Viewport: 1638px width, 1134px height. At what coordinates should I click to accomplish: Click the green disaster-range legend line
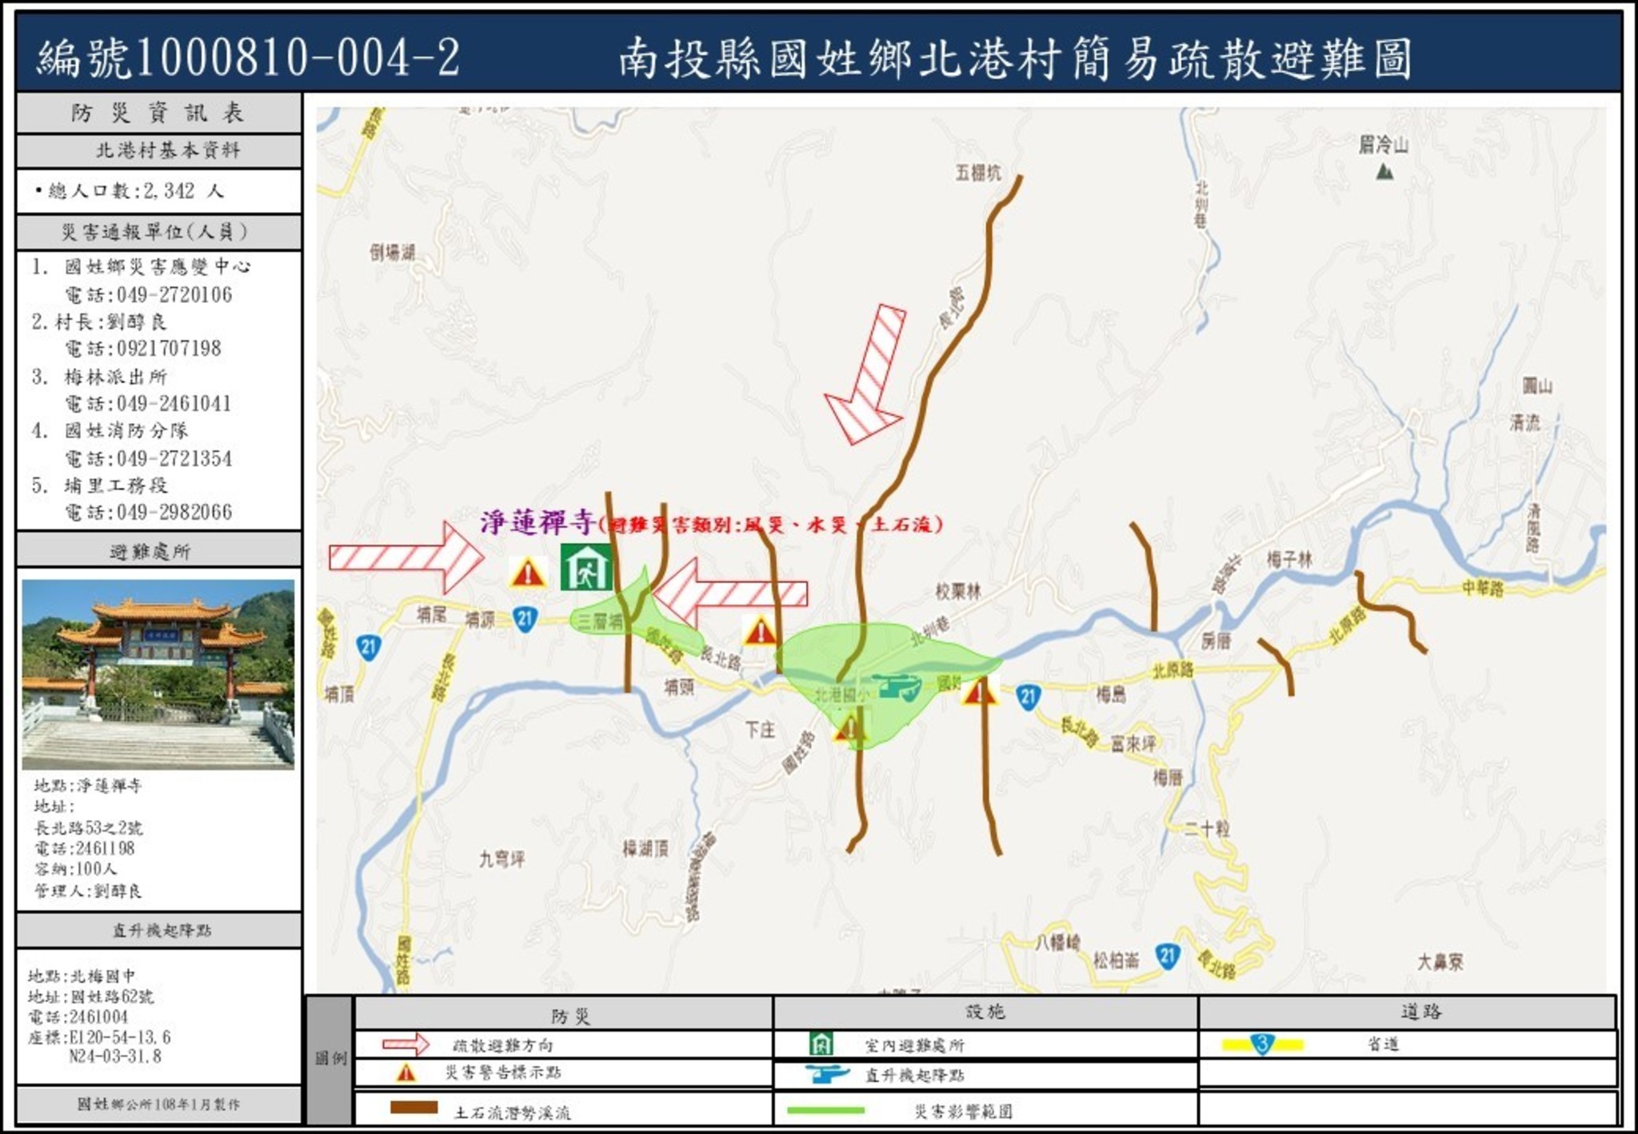click(x=825, y=1110)
